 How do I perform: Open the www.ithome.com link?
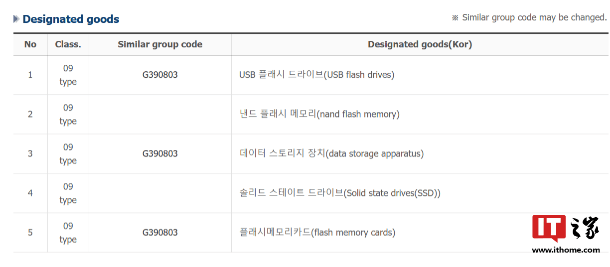coord(566,250)
